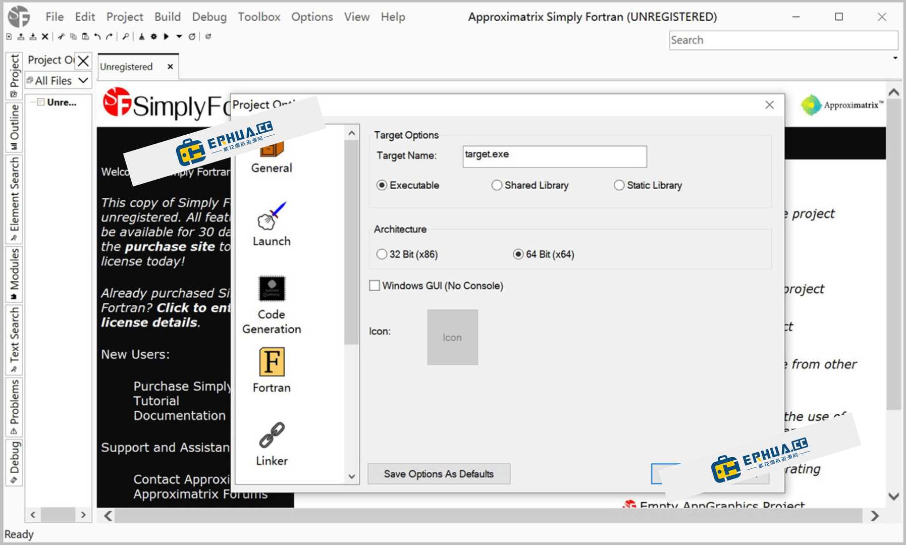This screenshot has height=545, width=906.
Task: Open the Edit menu
Action: [x=85, y=17]
